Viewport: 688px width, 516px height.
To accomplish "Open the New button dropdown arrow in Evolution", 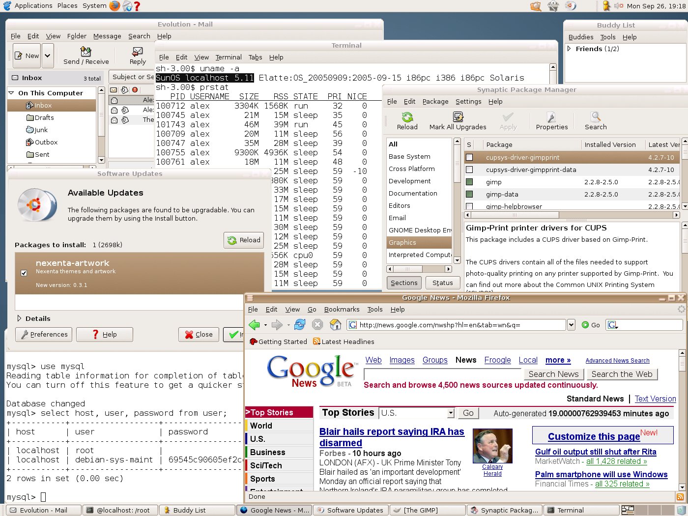I will pos(48,56).
